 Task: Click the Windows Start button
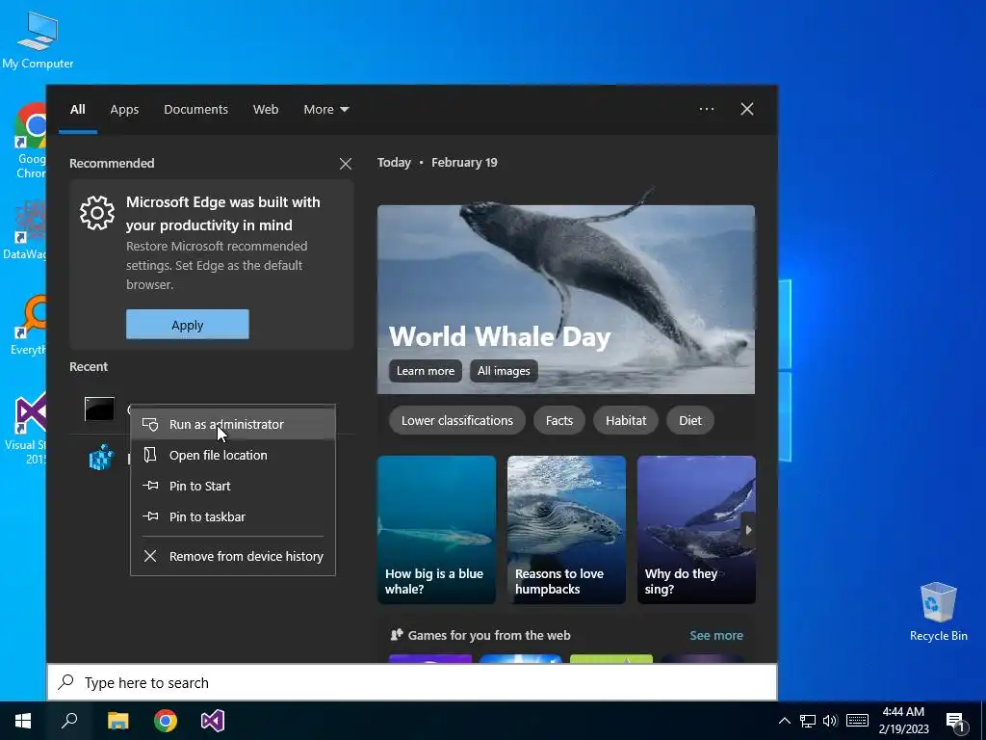(x=23, y=721)
